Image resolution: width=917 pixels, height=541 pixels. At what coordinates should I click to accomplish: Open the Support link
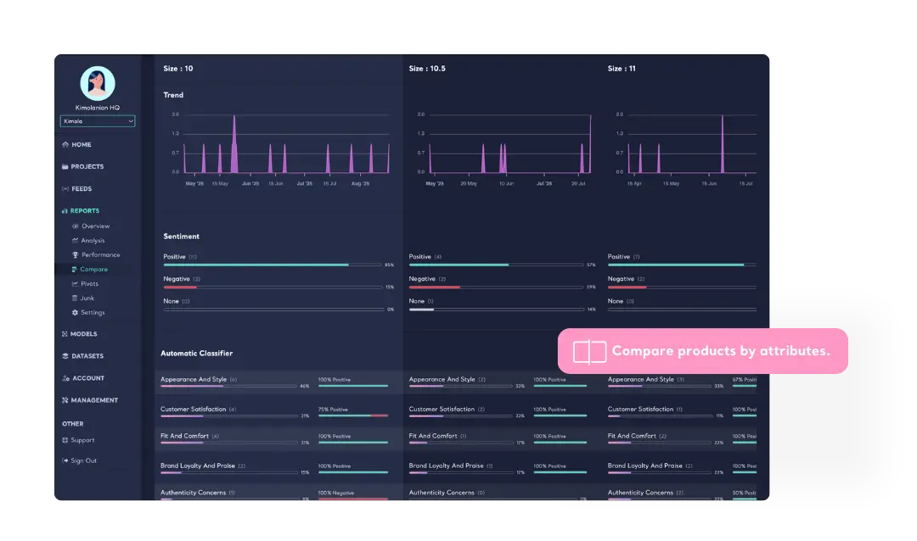point(82,440)
